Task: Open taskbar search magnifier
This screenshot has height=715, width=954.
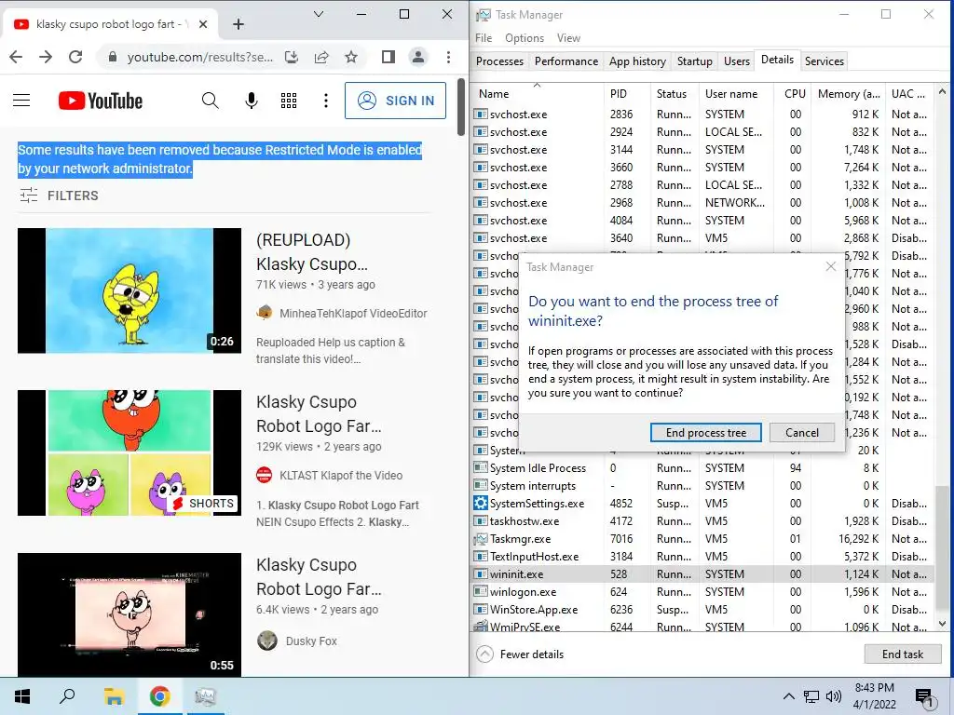Action: point(67,696)
